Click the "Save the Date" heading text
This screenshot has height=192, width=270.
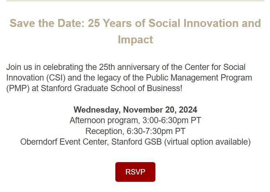point(47,23)
